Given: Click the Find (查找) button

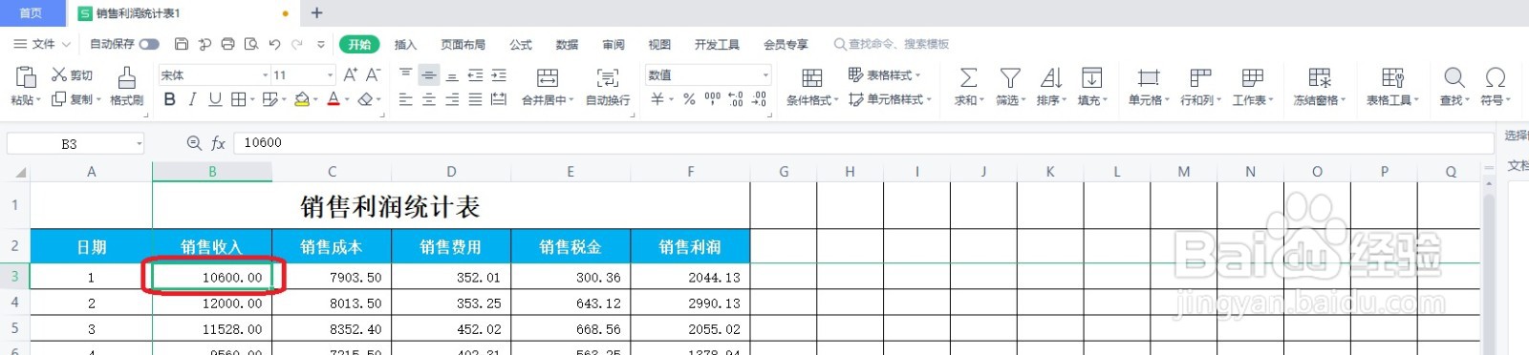Looking at the screenshot, I should tap(1454, 86).
